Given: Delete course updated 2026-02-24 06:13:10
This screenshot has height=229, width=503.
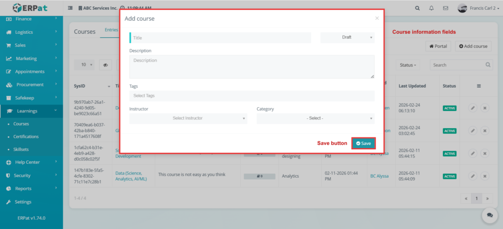Looking at the screenshot, I should pos(485,108).
